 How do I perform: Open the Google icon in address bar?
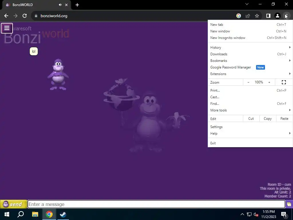(x=238, y=16)
